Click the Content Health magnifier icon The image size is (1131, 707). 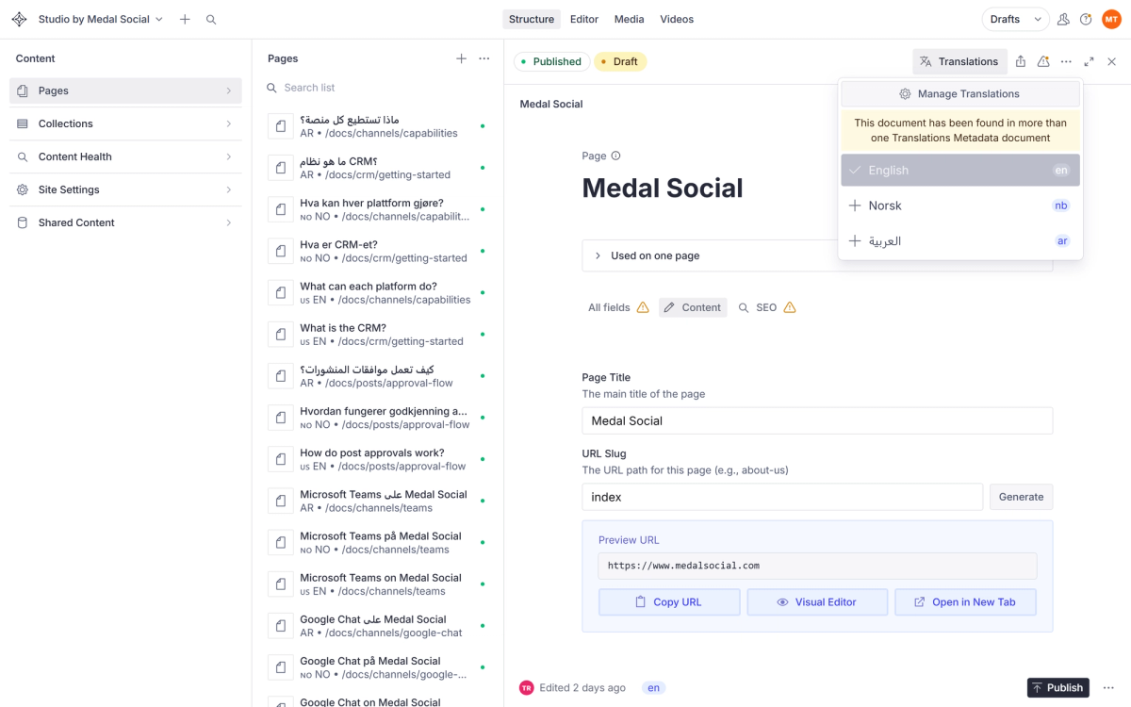[x=23, y=156]
